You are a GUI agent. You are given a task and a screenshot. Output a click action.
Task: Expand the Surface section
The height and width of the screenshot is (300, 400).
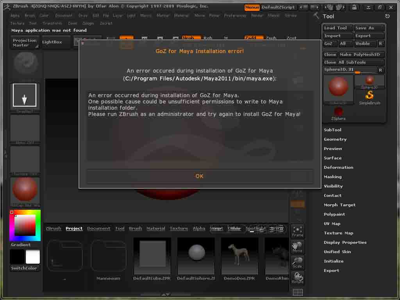tap(333, 158)
